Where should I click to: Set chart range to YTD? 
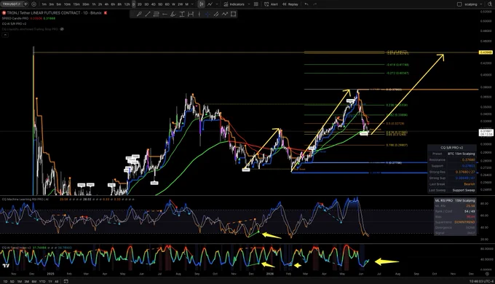42,281
